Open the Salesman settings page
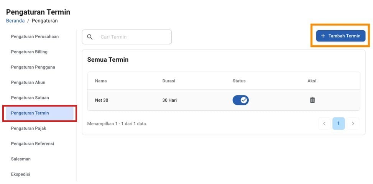 click(21, 159)
